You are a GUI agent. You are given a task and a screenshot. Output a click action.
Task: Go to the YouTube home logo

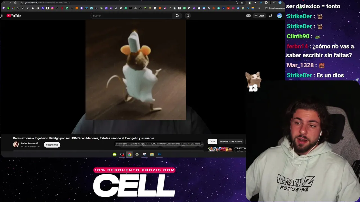14,16
